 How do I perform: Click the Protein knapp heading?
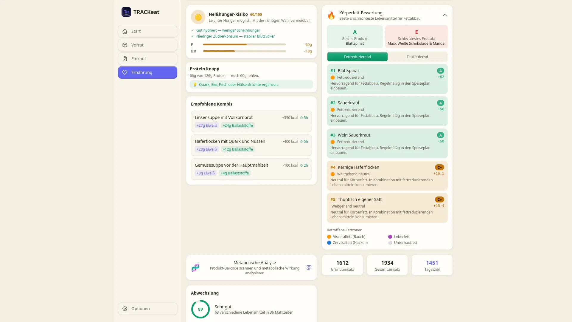click(x=204, y=69)
